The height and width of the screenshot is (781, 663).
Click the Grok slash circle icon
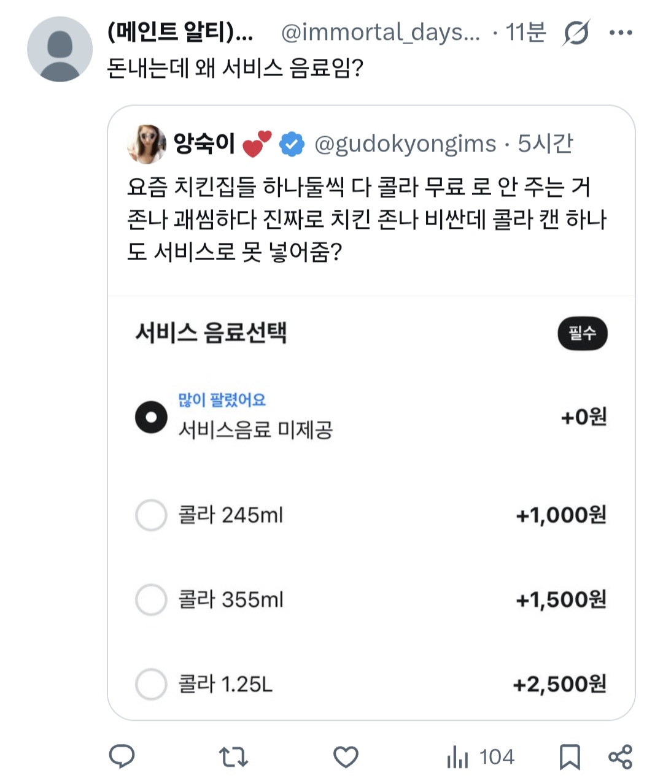(x=576, y=33)
